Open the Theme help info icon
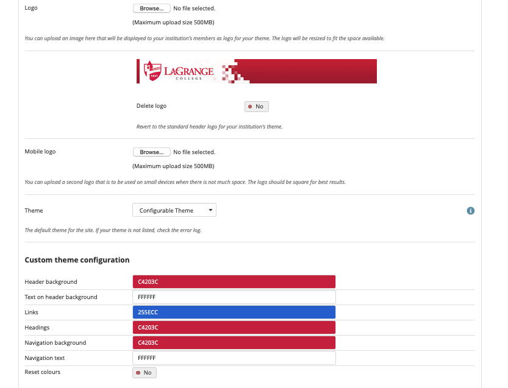 (x=470, y=211)
